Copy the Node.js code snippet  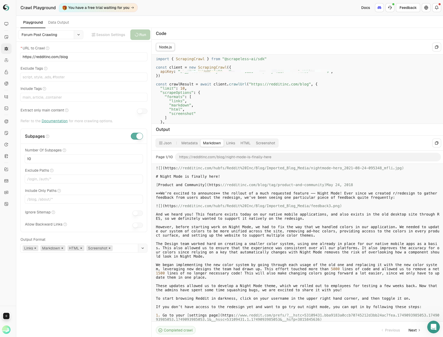[x=437, y=47]
